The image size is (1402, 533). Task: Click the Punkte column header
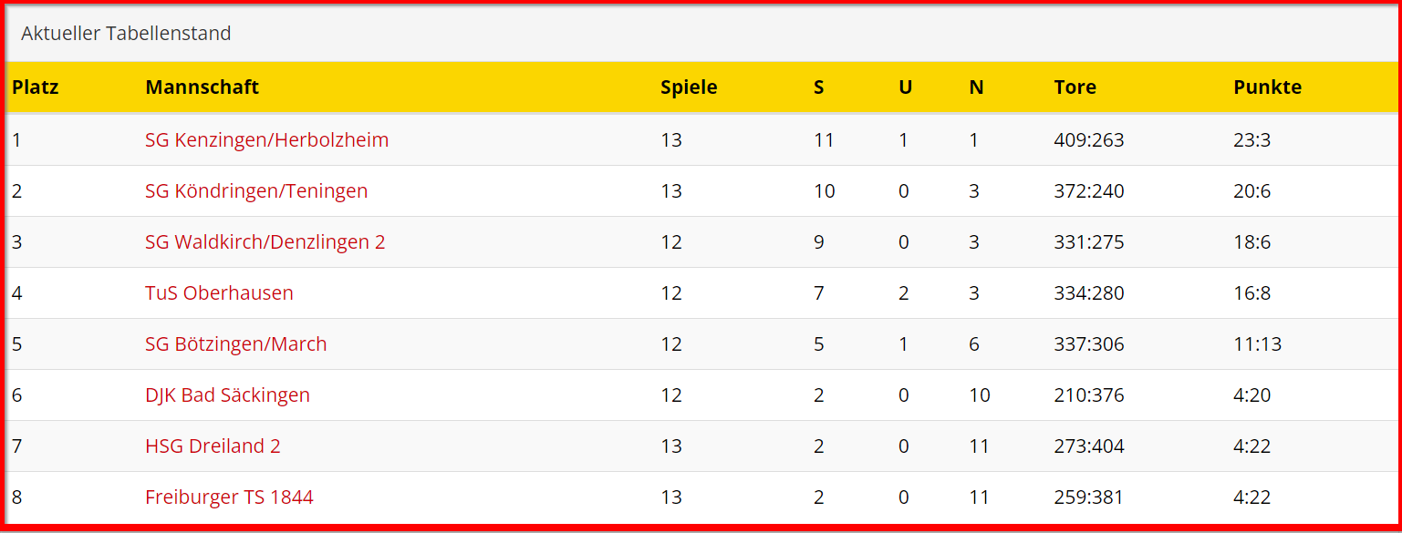pos(1267,87)
